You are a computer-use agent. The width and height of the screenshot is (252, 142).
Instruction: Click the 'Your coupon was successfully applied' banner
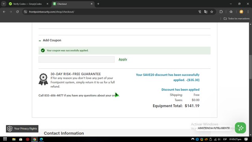pyautogui.click(x=125, y=50)
